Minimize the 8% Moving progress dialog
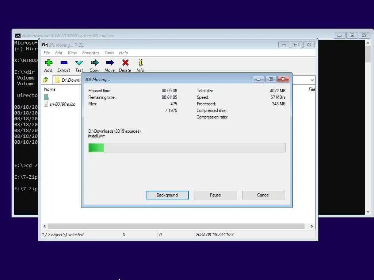Screen dimensions: 374x280 click(258, 79)
